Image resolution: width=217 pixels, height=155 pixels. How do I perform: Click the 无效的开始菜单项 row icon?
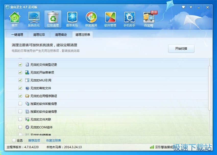27,72
